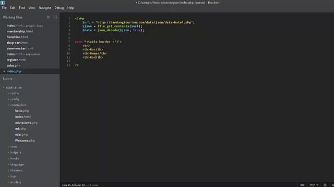Open the Navigate menu

(45, 8)
